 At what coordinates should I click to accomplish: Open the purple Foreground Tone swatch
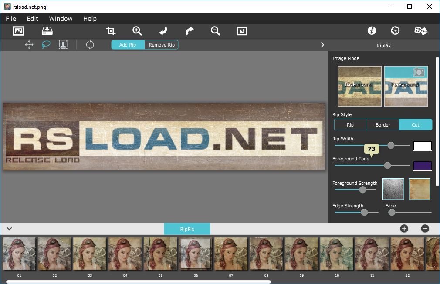point(422,166)
